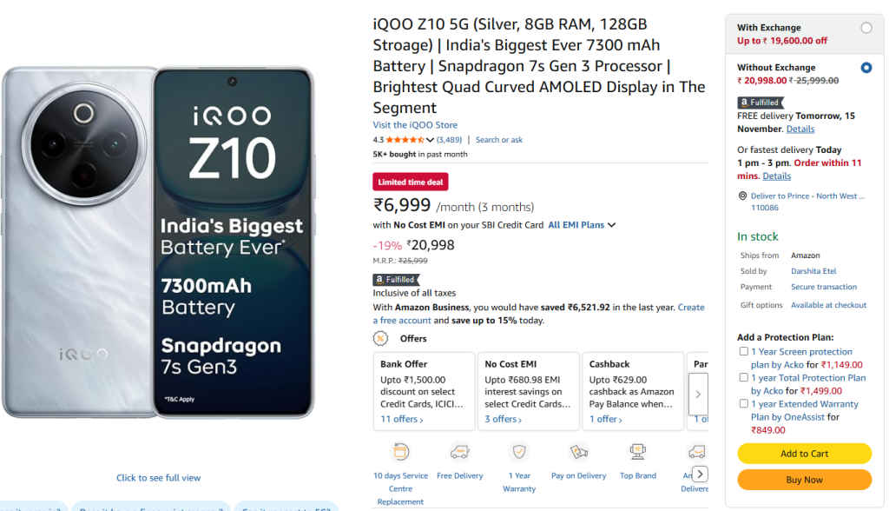Select the 1 Year Warranty shield icon
889x511 pixels.
click(518, 453)
